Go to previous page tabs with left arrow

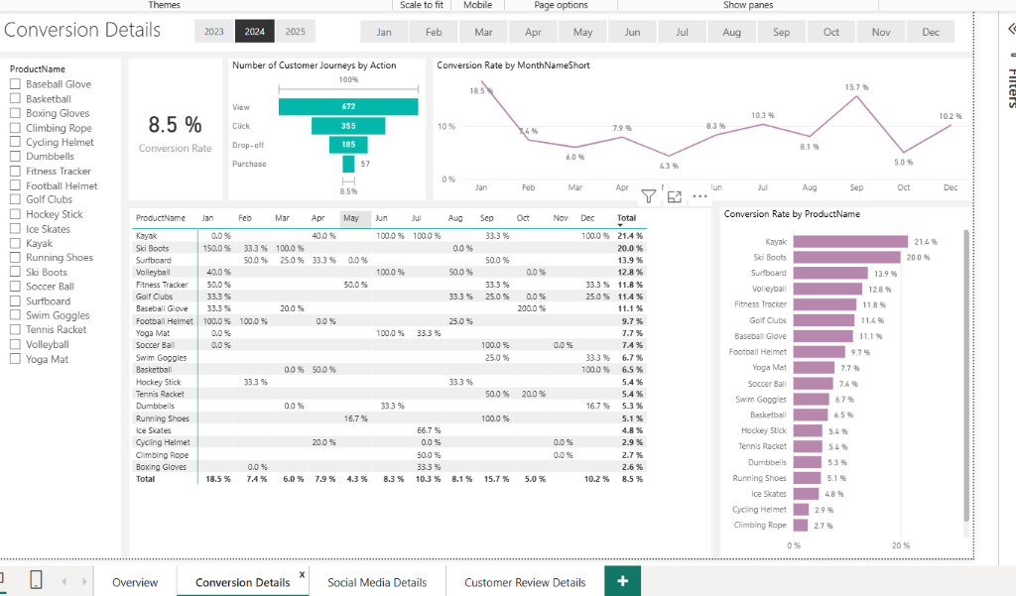click(x=64, y=582)
